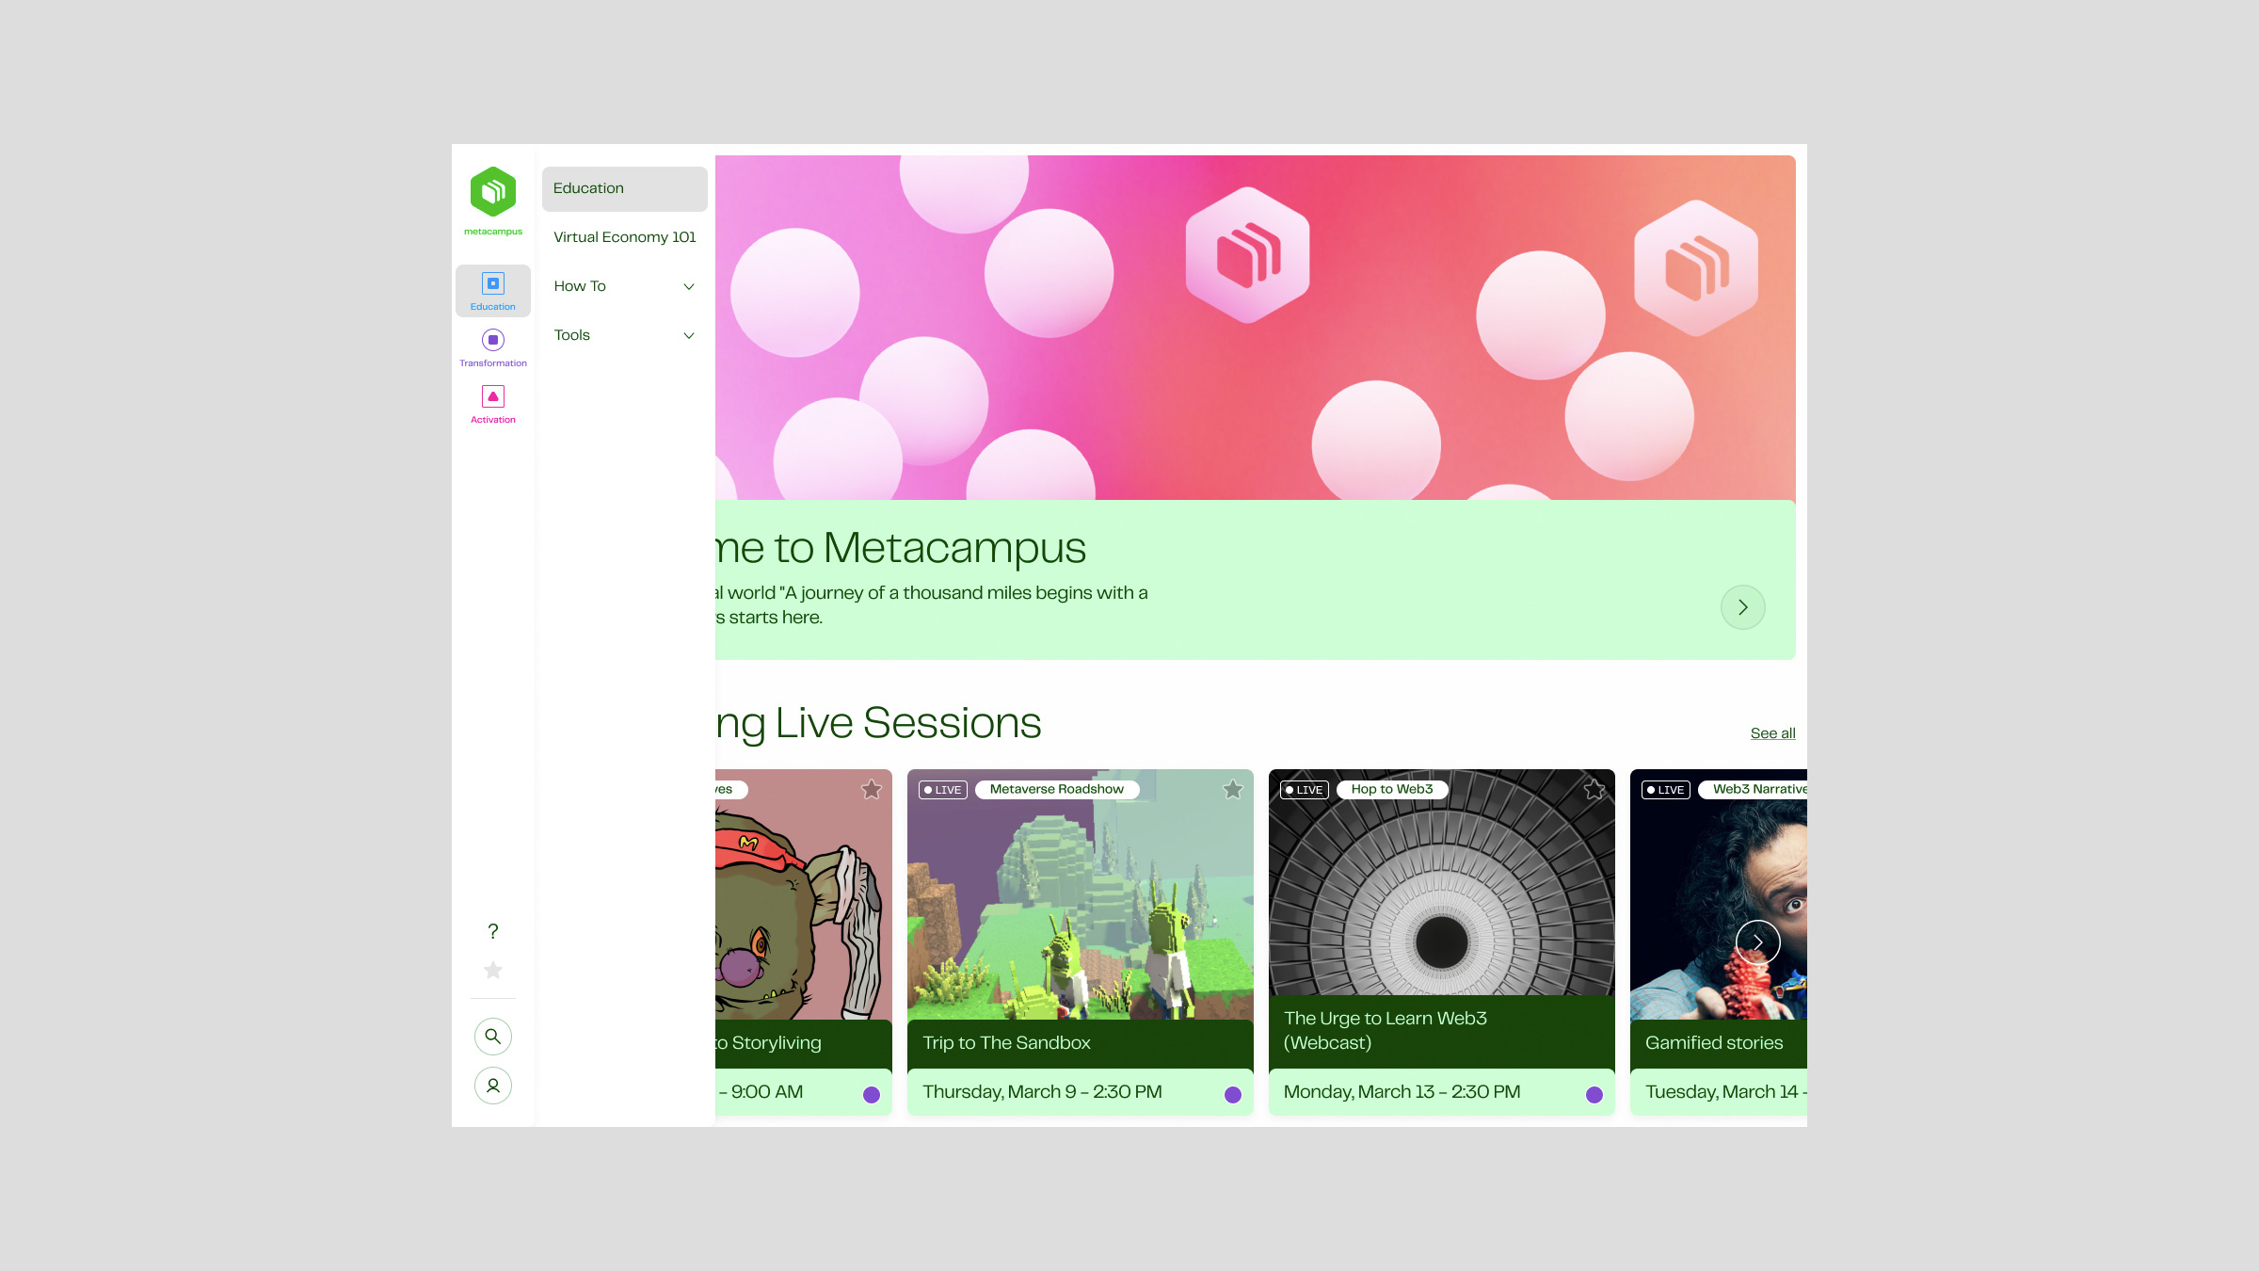Screen dimensions: 2259x1271
Task: Favorite The Urge to Learn Web3 star
Action: 1594,790
